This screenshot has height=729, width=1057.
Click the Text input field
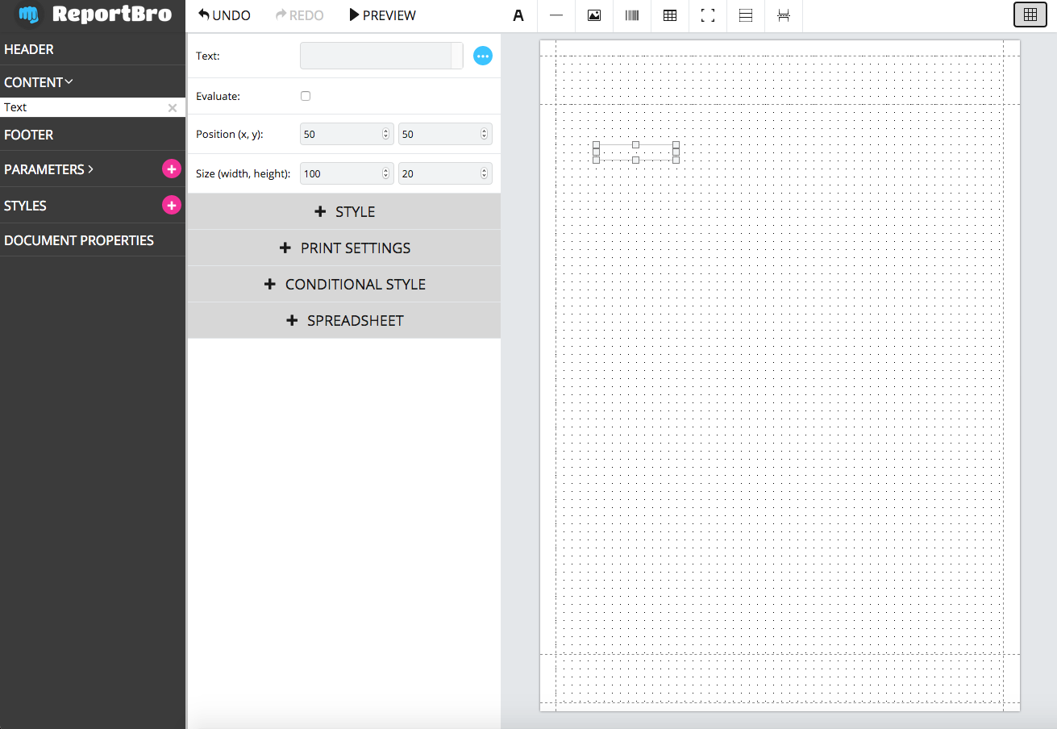point(381,56)
